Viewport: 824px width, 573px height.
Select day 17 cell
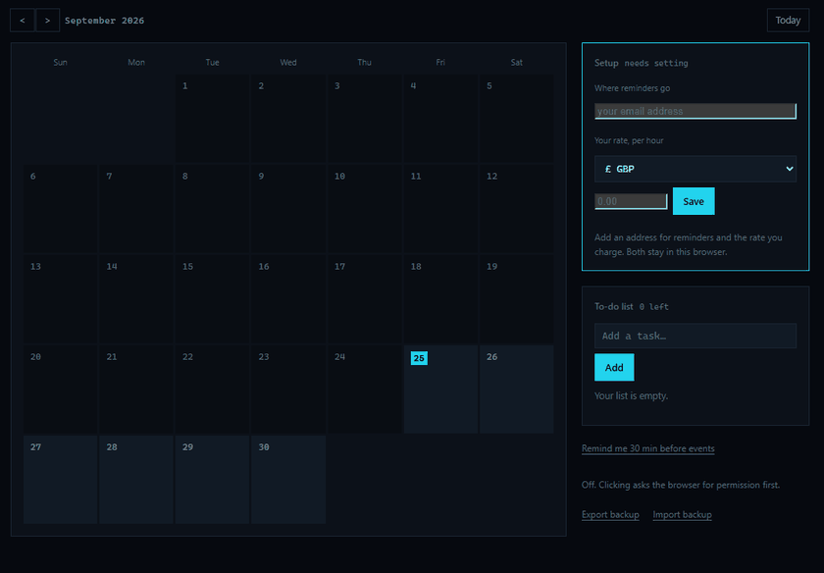(364, 299)
